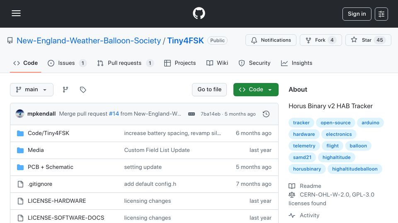Open 'setting update' commit message
Viewport: 398px width, 223px height.
143,167
